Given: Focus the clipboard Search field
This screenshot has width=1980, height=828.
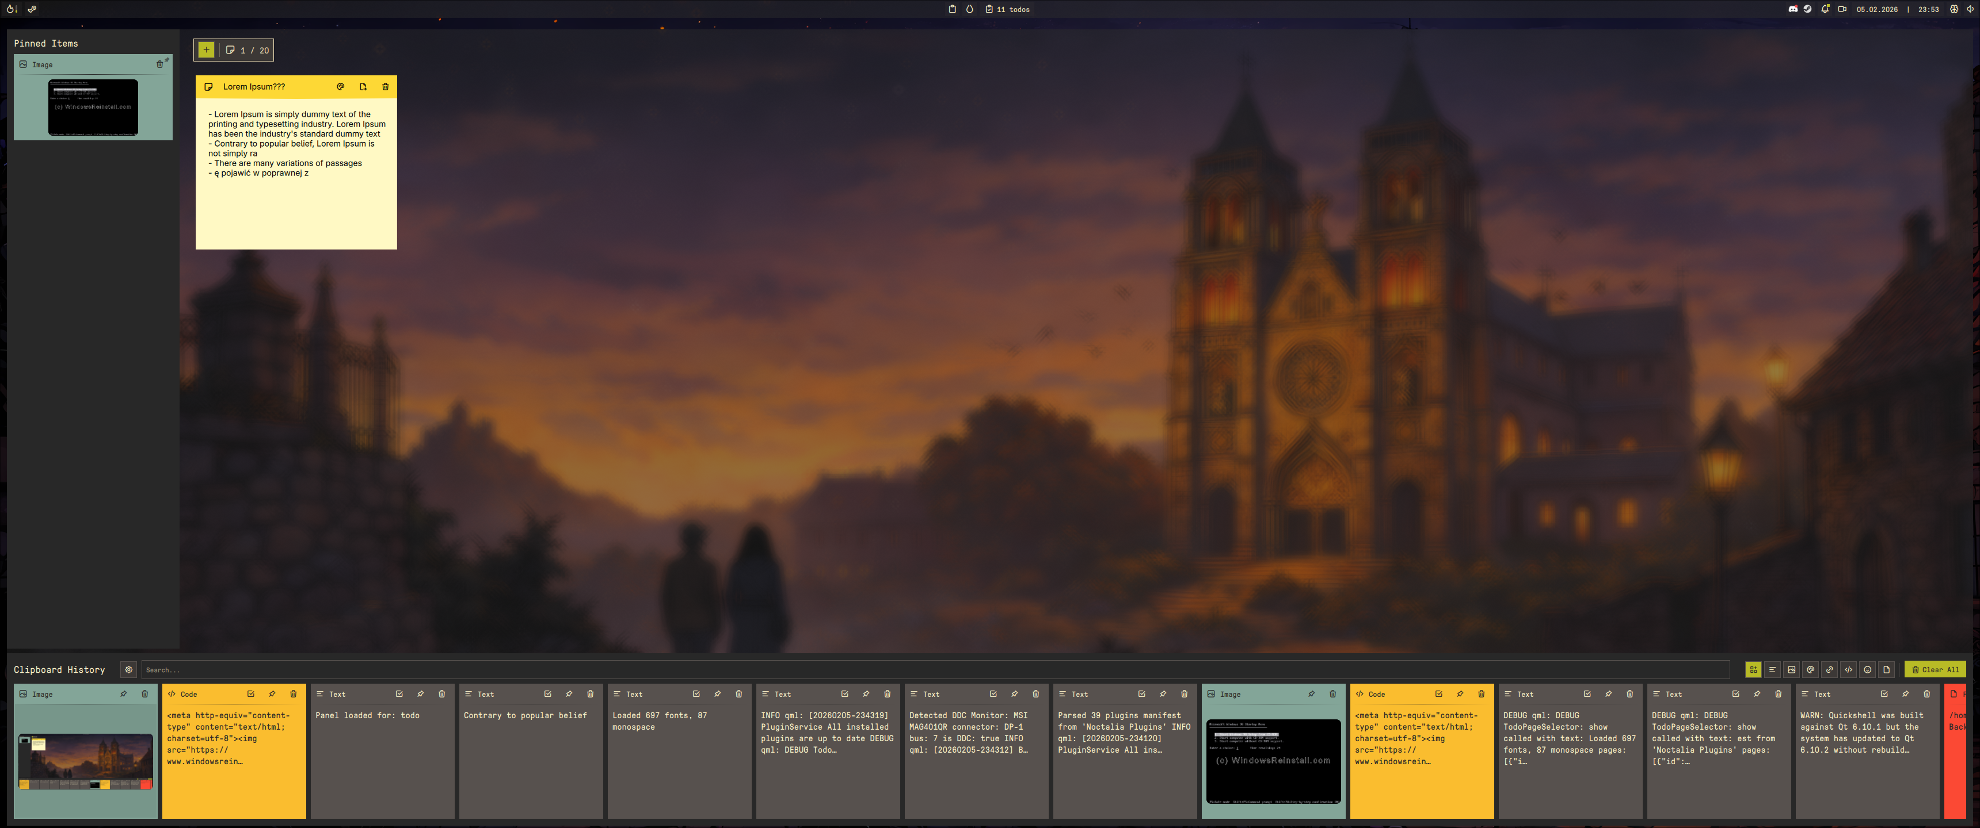Looking at the screenshot, I should [935, 670].
